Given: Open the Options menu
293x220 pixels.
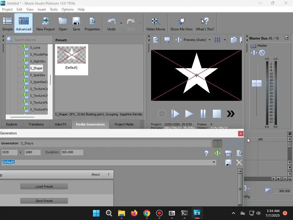Looking at the screenshot, I should click(68, 9).
